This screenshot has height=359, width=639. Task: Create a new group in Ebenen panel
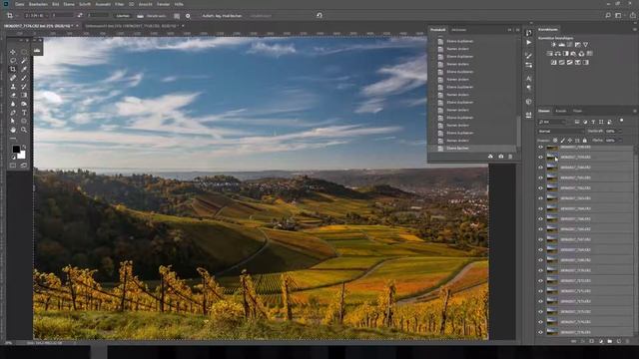click(x=610, y=341)
